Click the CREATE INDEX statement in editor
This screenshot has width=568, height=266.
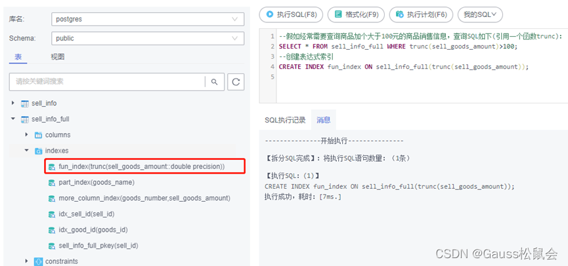[404, 67]
